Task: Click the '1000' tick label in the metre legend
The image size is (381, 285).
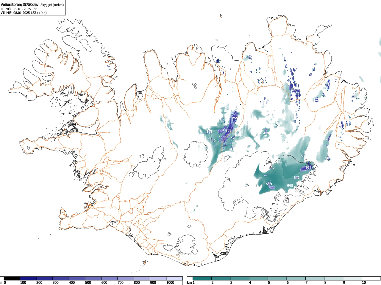Action: (x=170, y=283)
